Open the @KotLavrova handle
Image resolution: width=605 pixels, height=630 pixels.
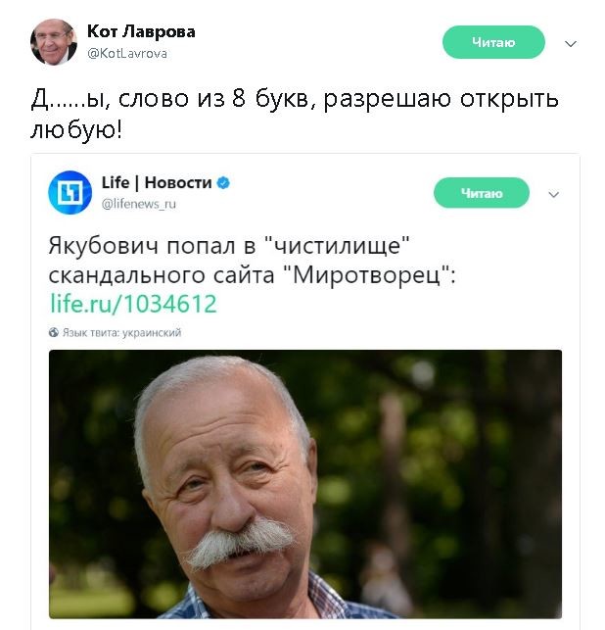tap(127, 54)
